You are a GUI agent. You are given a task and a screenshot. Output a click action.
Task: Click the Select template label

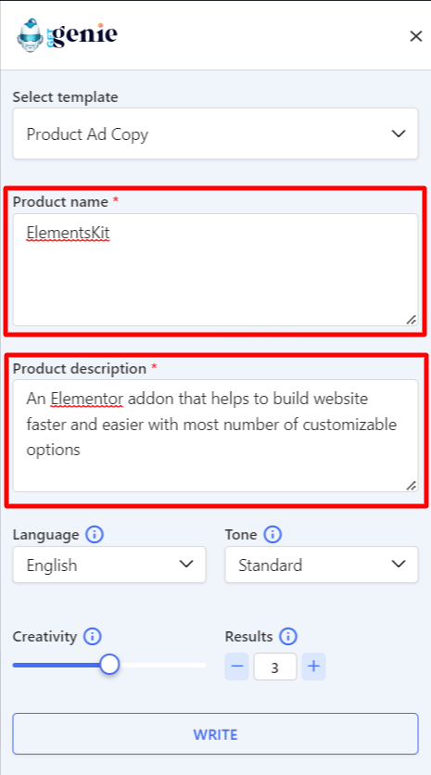[x=65, y=96]
